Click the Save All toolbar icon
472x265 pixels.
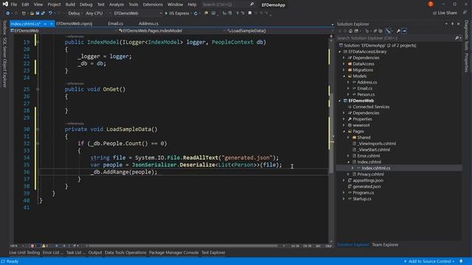[x=43, y=13]
